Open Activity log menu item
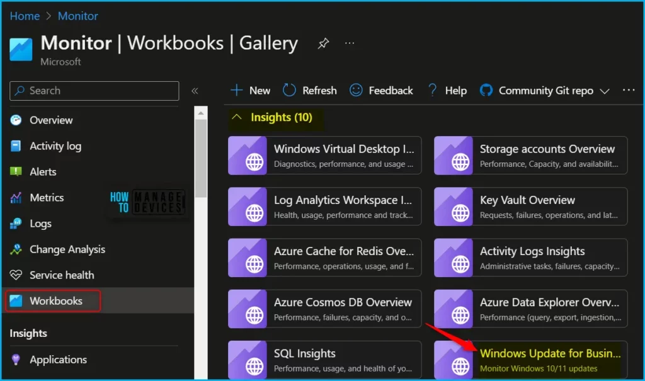 [x=55, y=146]
